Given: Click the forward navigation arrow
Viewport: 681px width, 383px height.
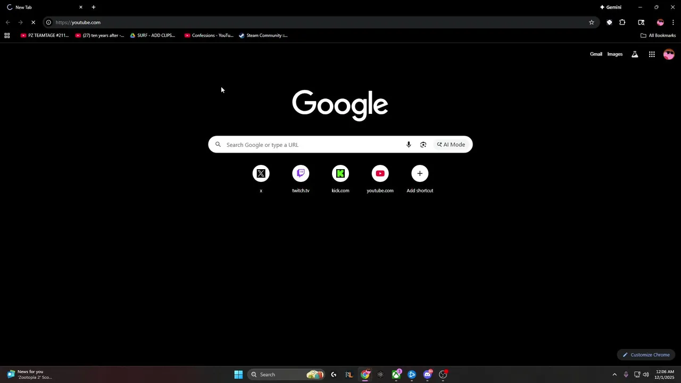Looking at the screenshot, I should pyautogui.click(x=20, y=22).
